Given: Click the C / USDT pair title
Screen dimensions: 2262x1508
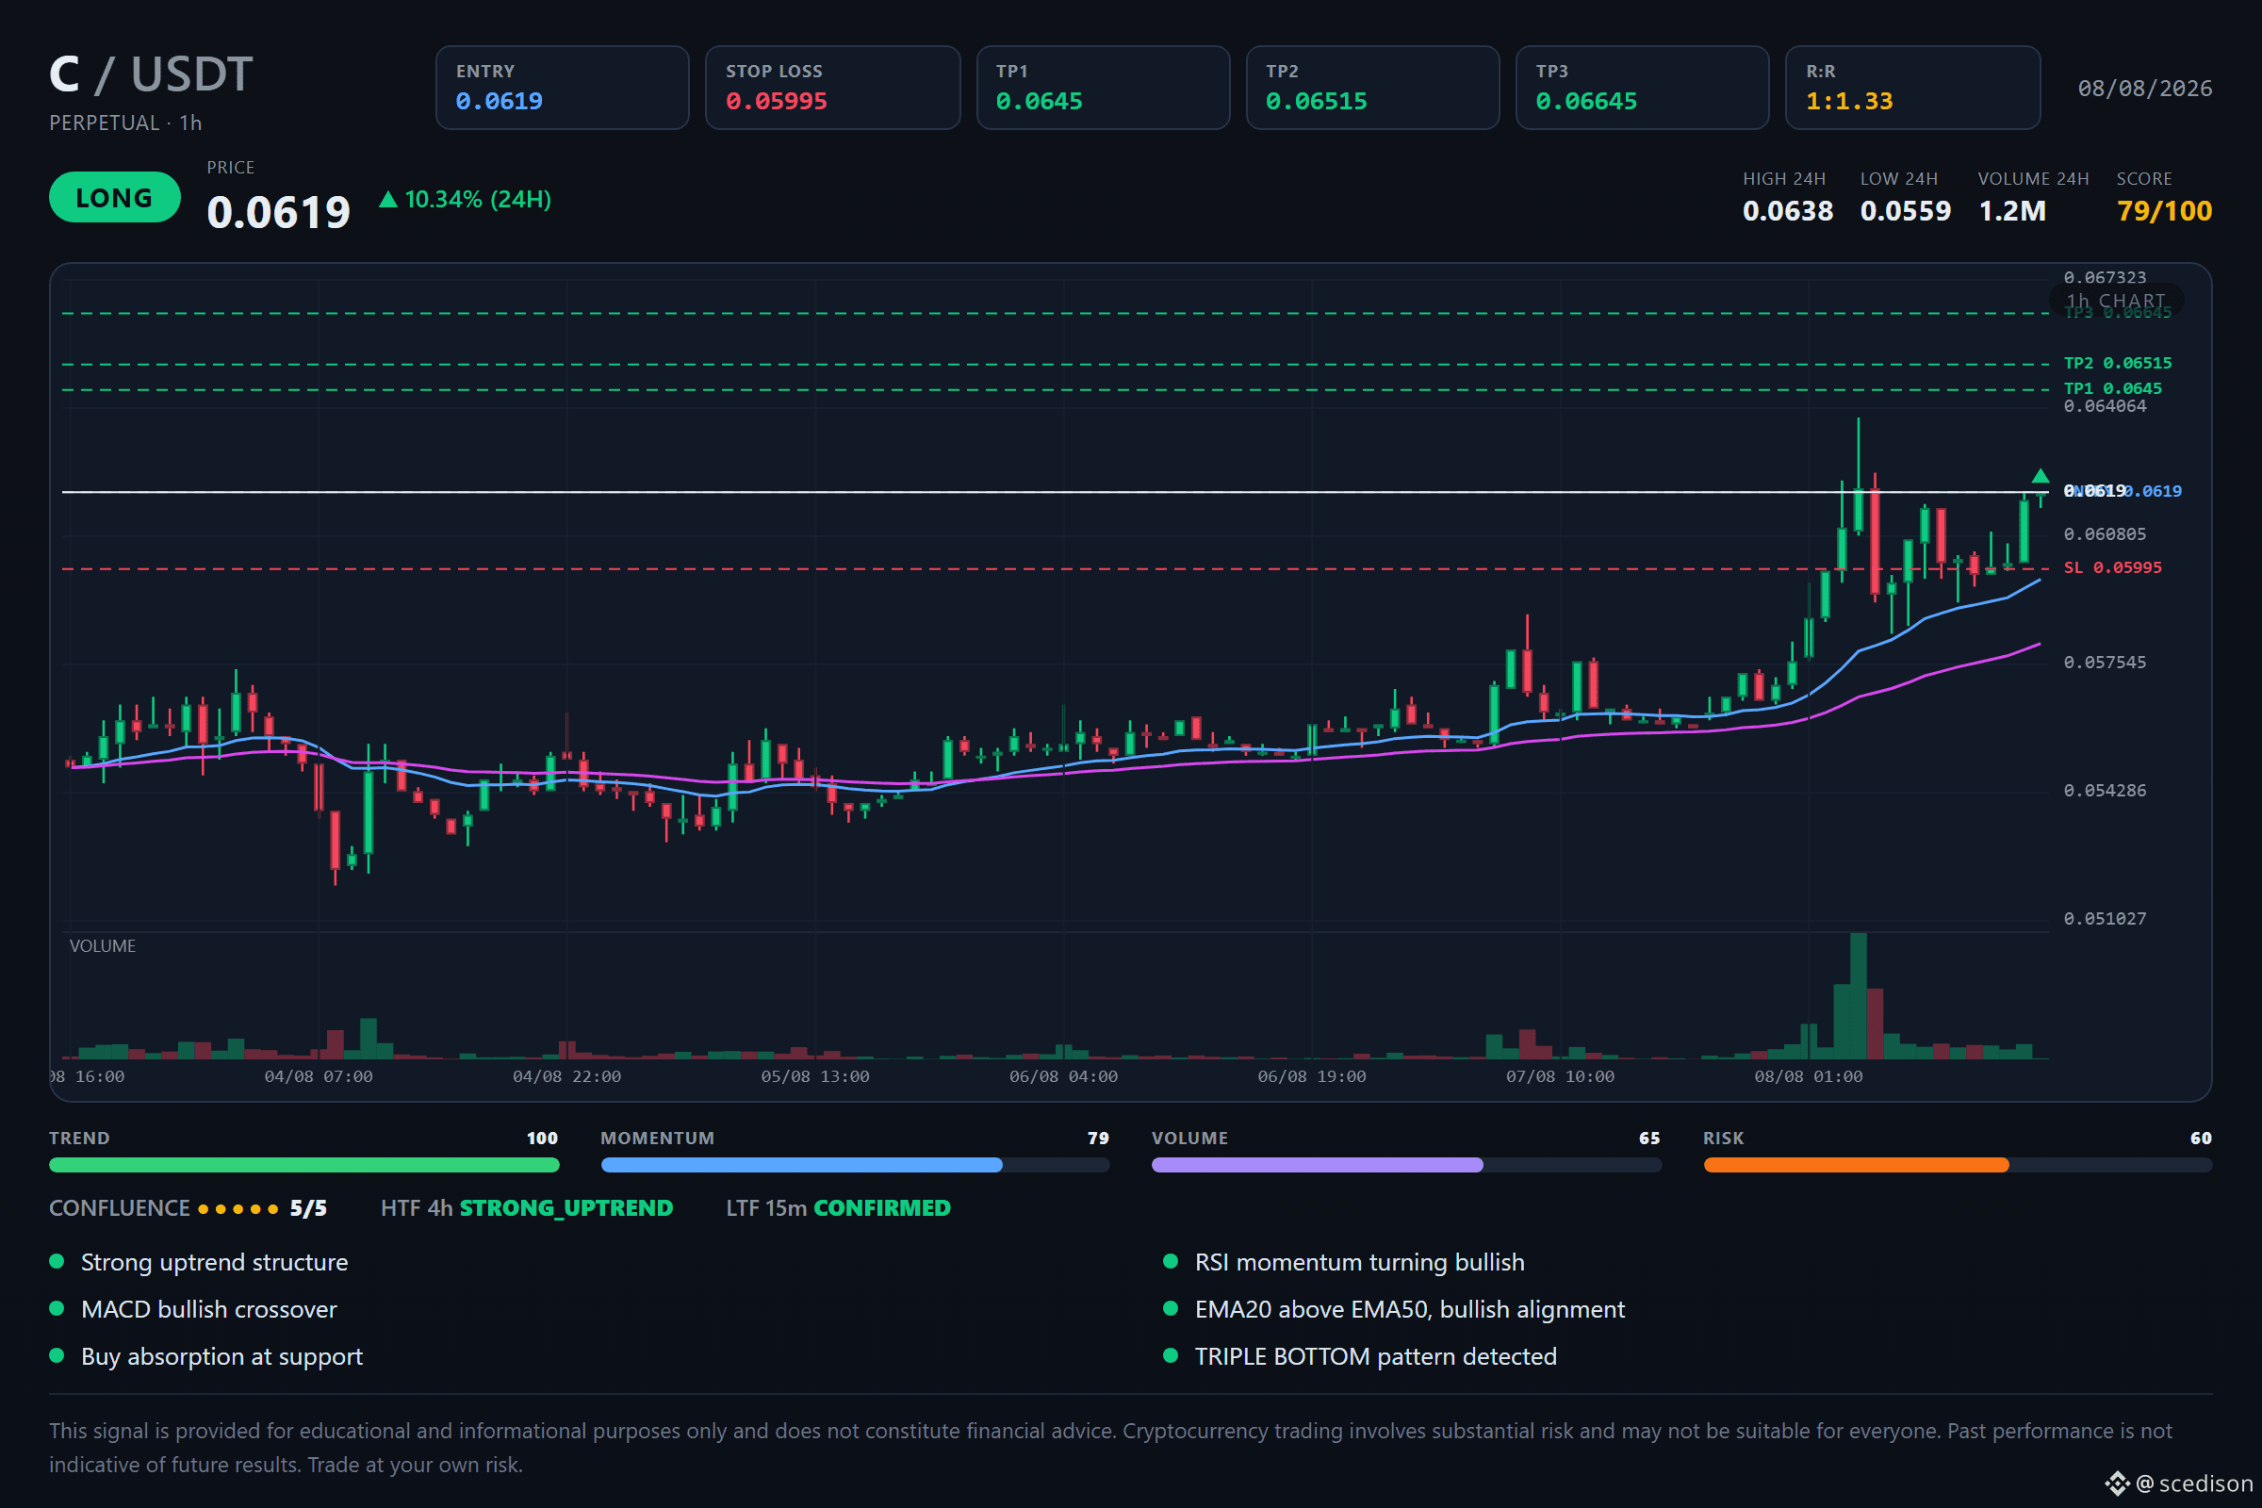Looking at the screenshot, I should (x=151, y=74).
